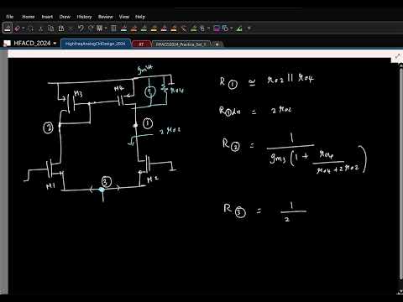Click the Paste clipboard icon

[x=61, y=29]
